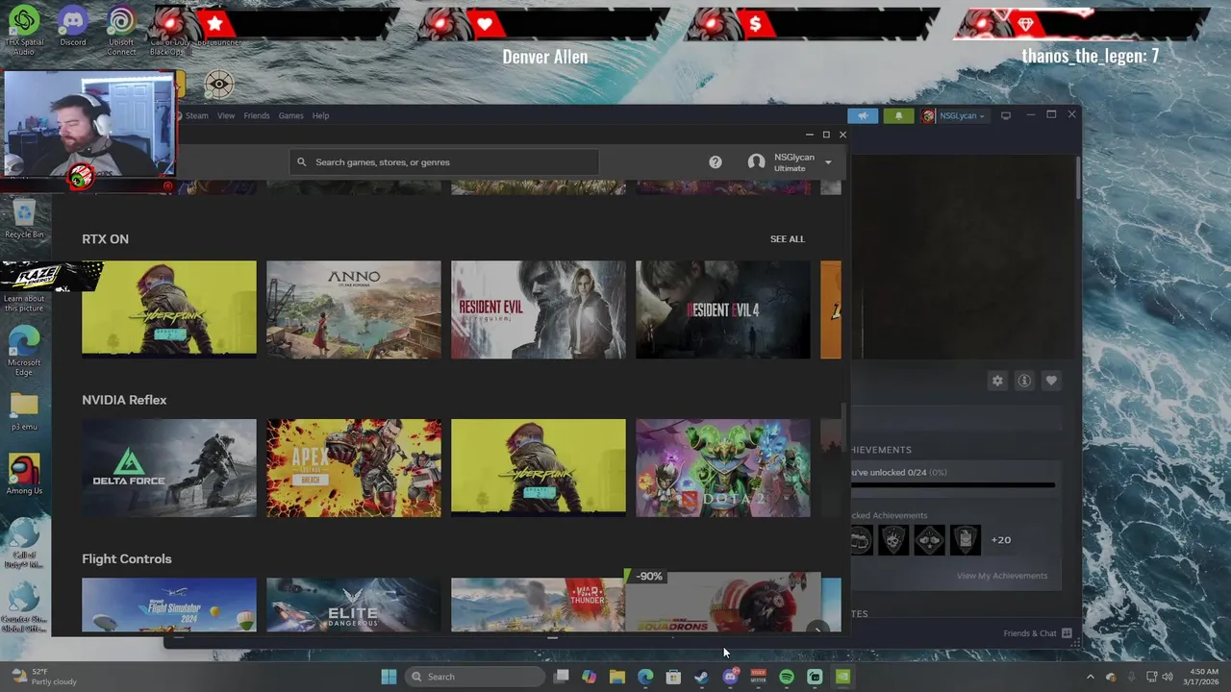The width and height of the screenshot is (1231, 692).
Task: Open the taskbar volume control
Action: point(1168,677)
